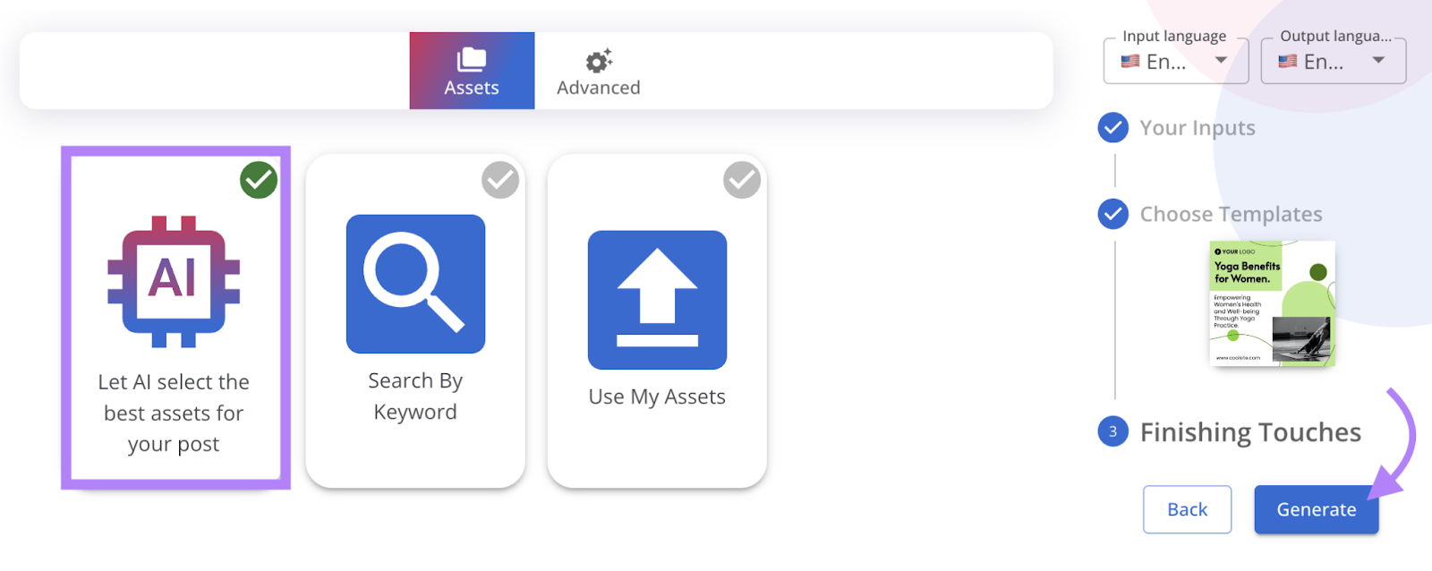
Task: Click the US flag in Output language
Action: tap(1288, 61)
